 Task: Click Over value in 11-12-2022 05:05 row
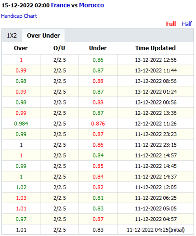point(21,209)
